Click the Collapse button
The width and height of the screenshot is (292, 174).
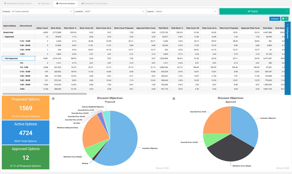pyautogui.click(x=275, y=19)
